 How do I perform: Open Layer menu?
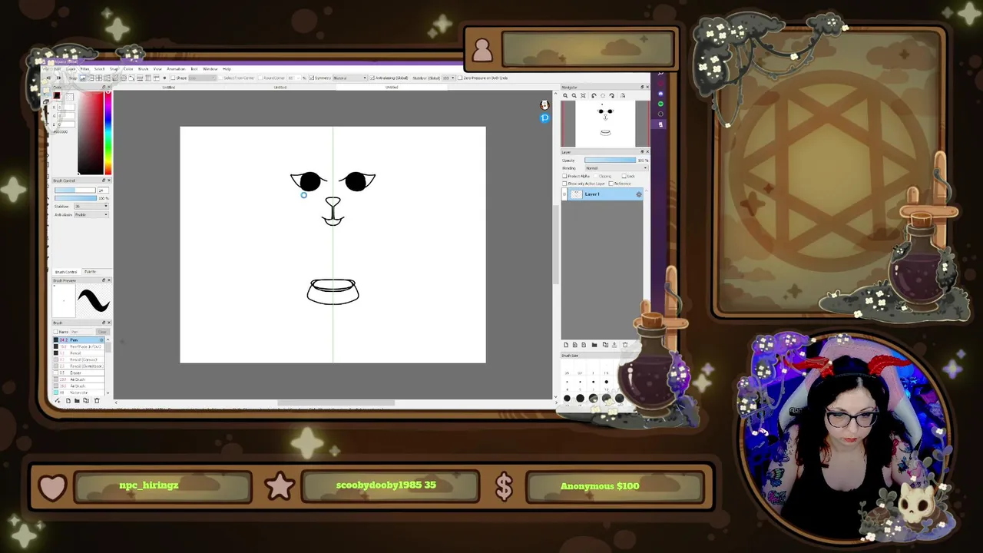(71, 69)
